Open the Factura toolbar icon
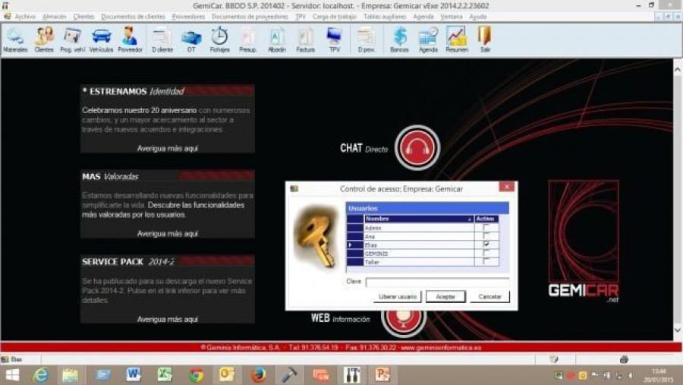 (x=305, y=39)
